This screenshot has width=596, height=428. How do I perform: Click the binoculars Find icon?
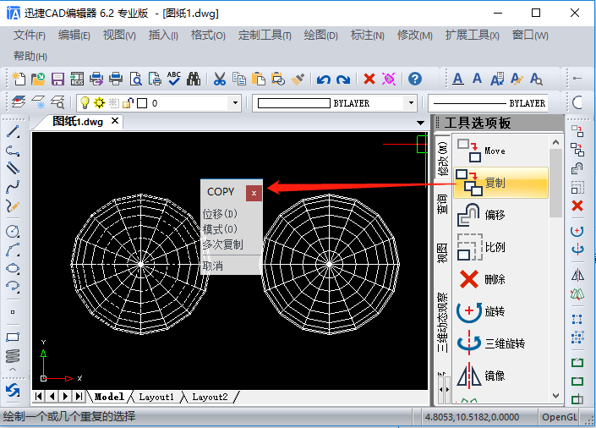(194, 79)
